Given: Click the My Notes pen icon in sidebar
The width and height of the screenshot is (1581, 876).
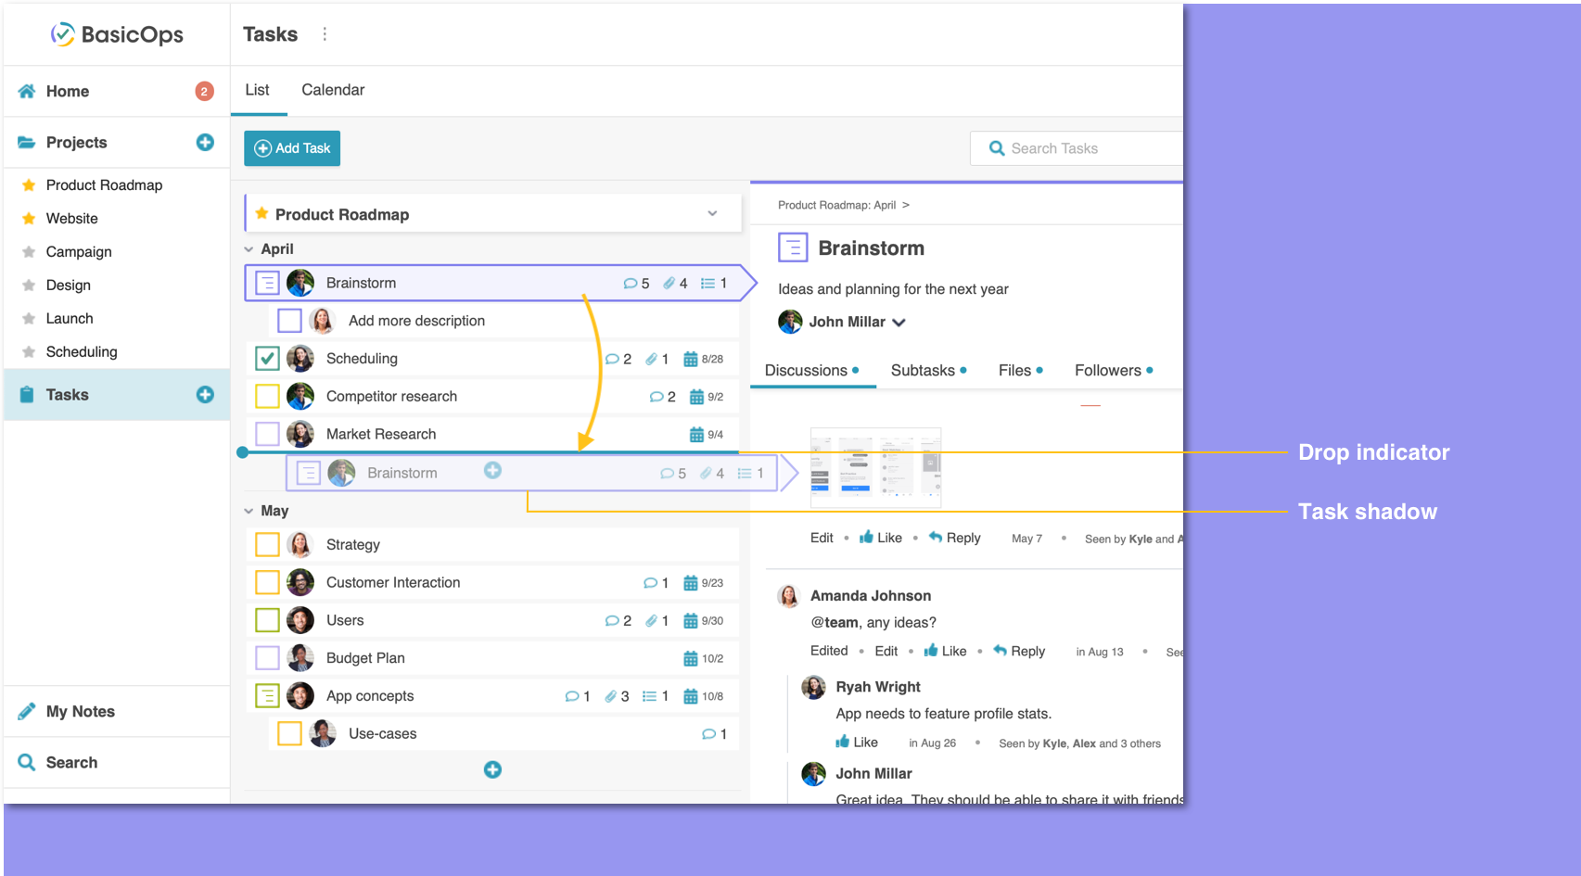Looking at the screenshot, I should 26,711.
